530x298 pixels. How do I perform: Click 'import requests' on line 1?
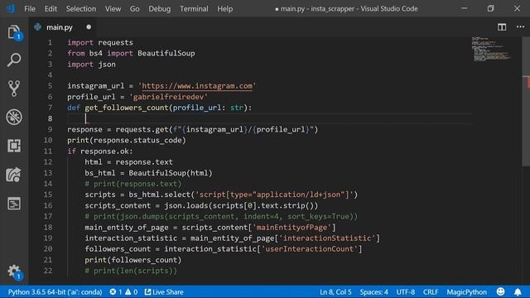(100, 42)
